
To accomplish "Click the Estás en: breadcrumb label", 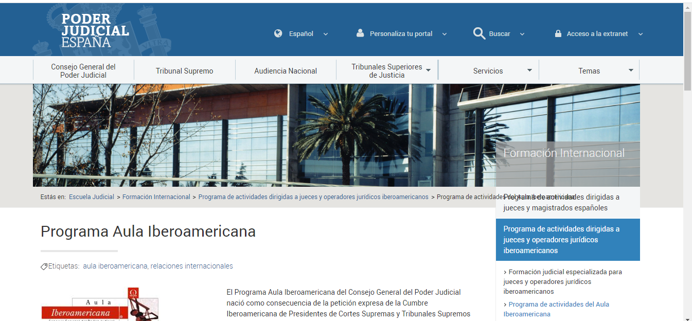I will click(x=53, y=197).
